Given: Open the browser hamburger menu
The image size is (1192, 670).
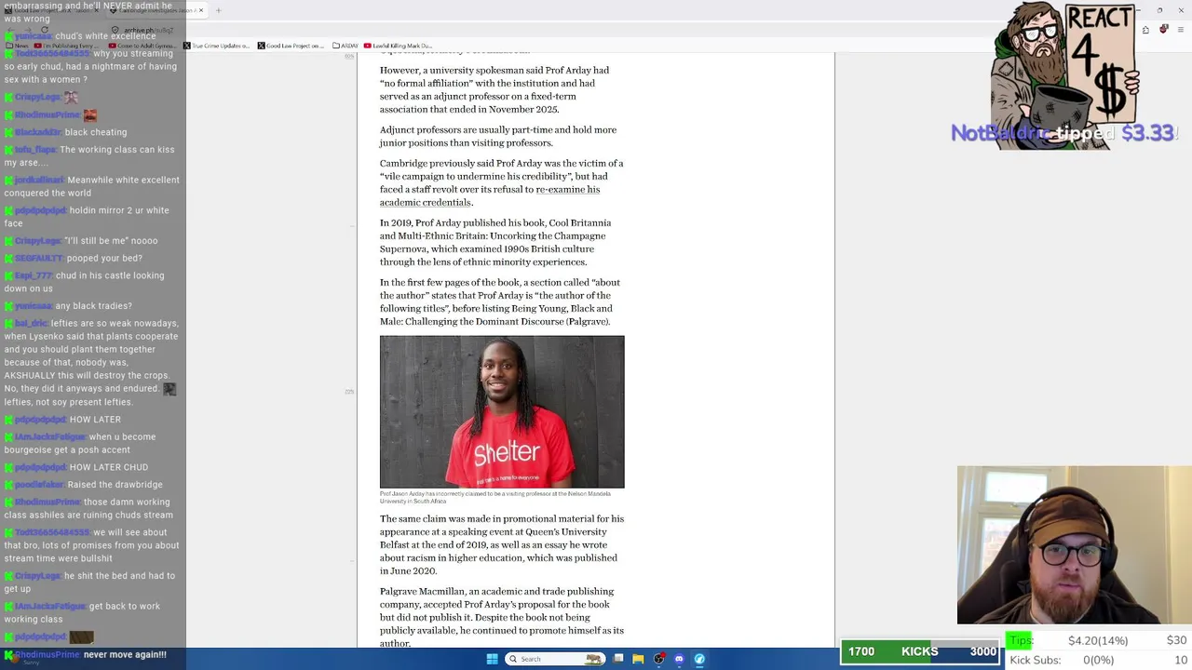Looking at the screenshot, I should tap(1183, 30).
